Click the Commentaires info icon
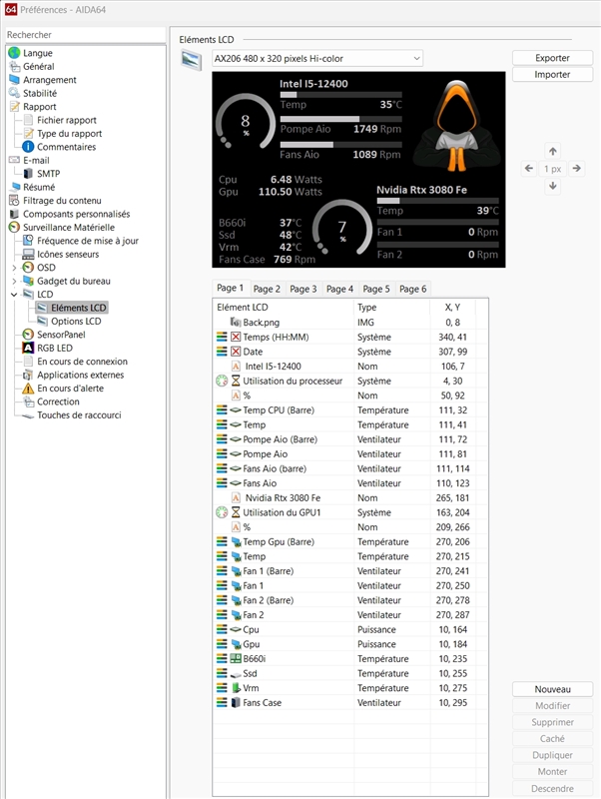 tap(28, 147)
